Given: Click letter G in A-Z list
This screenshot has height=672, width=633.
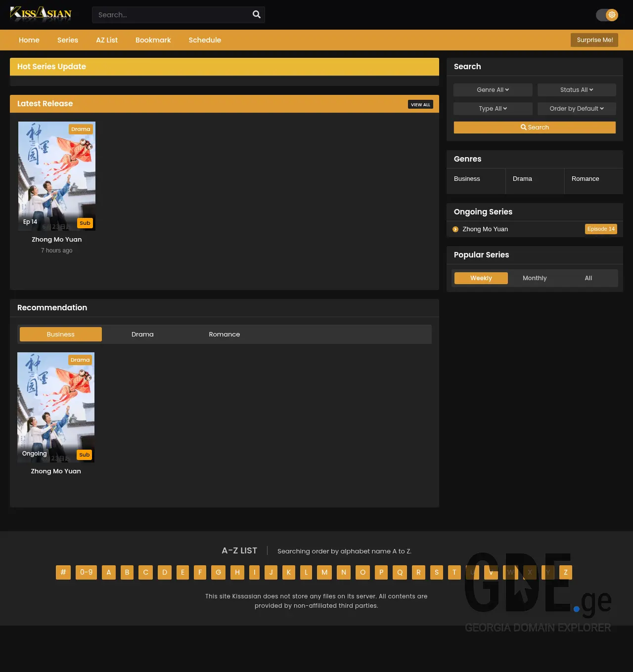Looking at the screenshot, I should [218, 572].
